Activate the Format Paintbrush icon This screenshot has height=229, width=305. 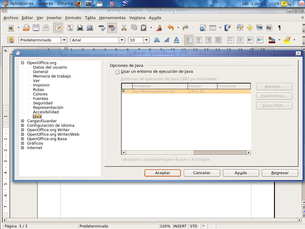[x=159, y=28]
